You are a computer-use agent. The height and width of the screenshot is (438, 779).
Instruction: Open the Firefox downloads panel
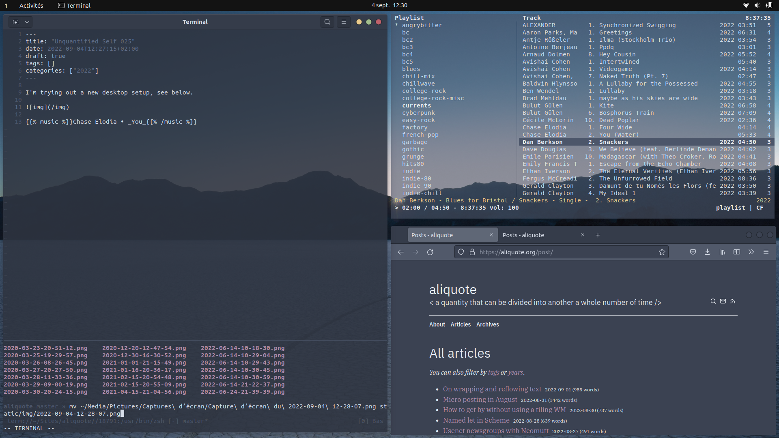pyautogui.click(x=707, y=252)
